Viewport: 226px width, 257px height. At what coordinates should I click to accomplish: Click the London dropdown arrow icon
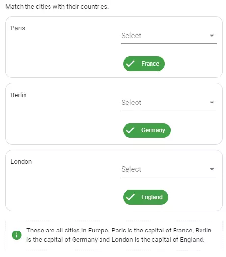212,169
